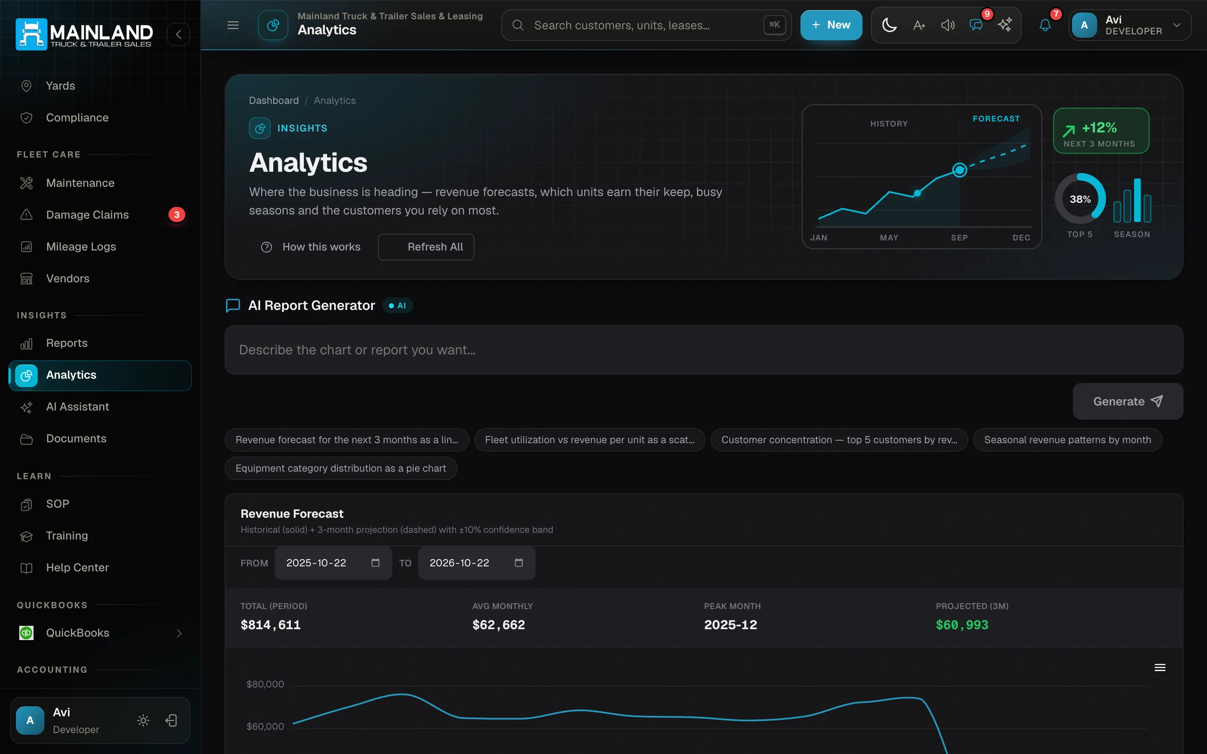Screen dimensions: 1207x754
Task: Toggle dark mode using the moon icon
Action: (889, 25)
